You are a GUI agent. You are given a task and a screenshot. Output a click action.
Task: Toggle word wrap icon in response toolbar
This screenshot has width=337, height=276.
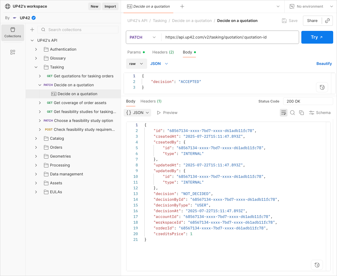[x=283, y=113]
